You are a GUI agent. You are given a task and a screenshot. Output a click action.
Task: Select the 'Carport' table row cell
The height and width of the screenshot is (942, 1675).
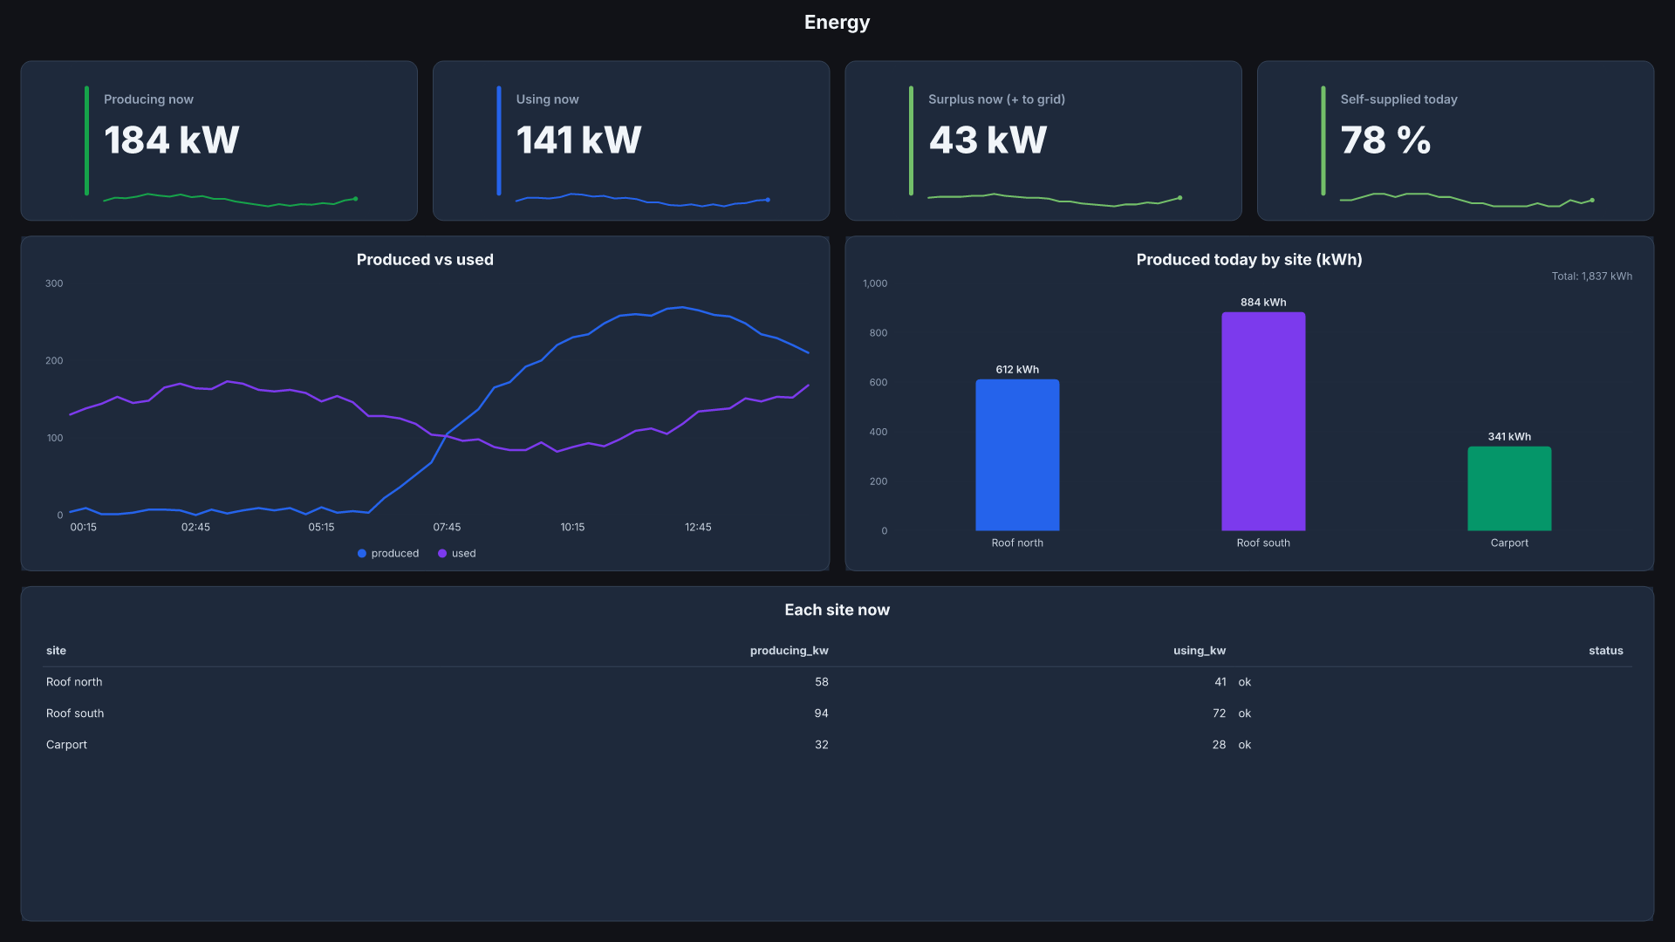[66, 745]
